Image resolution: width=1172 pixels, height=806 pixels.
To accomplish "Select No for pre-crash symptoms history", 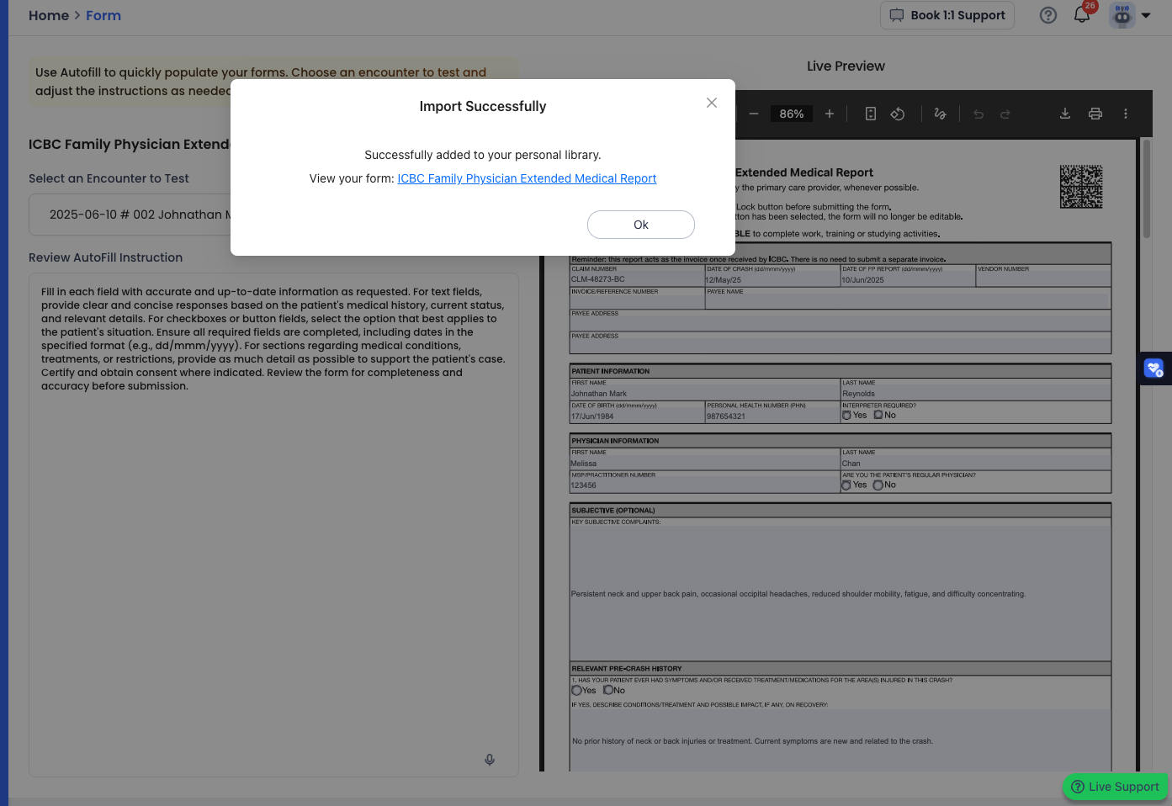I will [x=608, y=690].
